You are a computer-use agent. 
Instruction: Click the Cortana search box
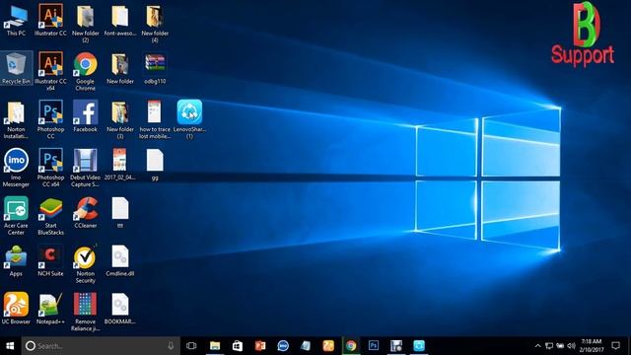click(101, 346)
